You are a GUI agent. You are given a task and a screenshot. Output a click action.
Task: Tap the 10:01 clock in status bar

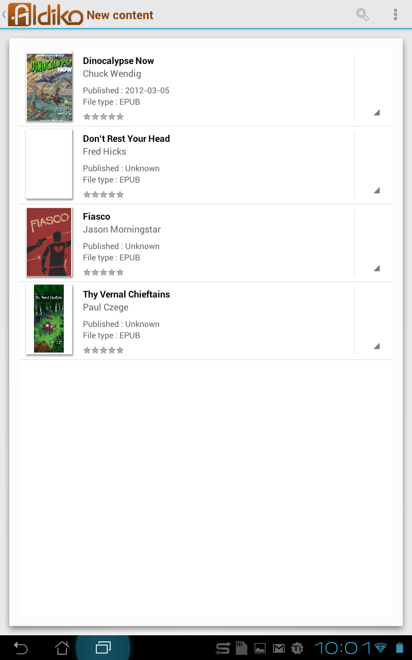tap(342, 648)
